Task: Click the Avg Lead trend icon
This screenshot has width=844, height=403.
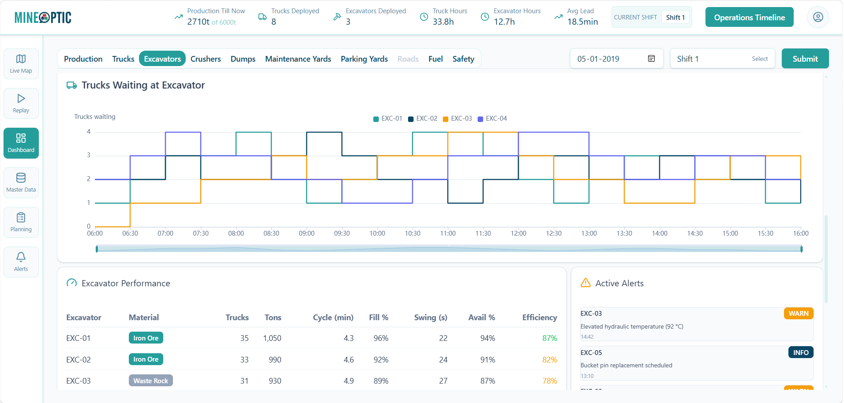Action: click(x=559, y=17)
